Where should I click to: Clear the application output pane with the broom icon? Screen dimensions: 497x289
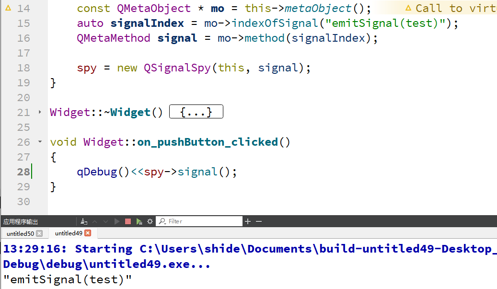tap(84, 221)
